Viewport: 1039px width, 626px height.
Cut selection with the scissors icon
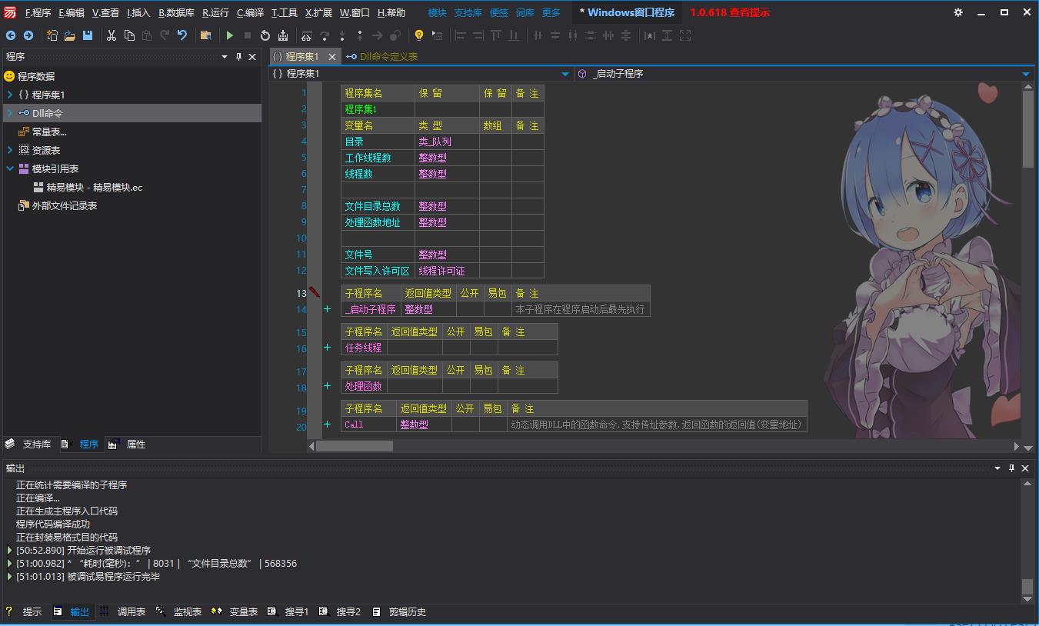[x=112, y=35]
